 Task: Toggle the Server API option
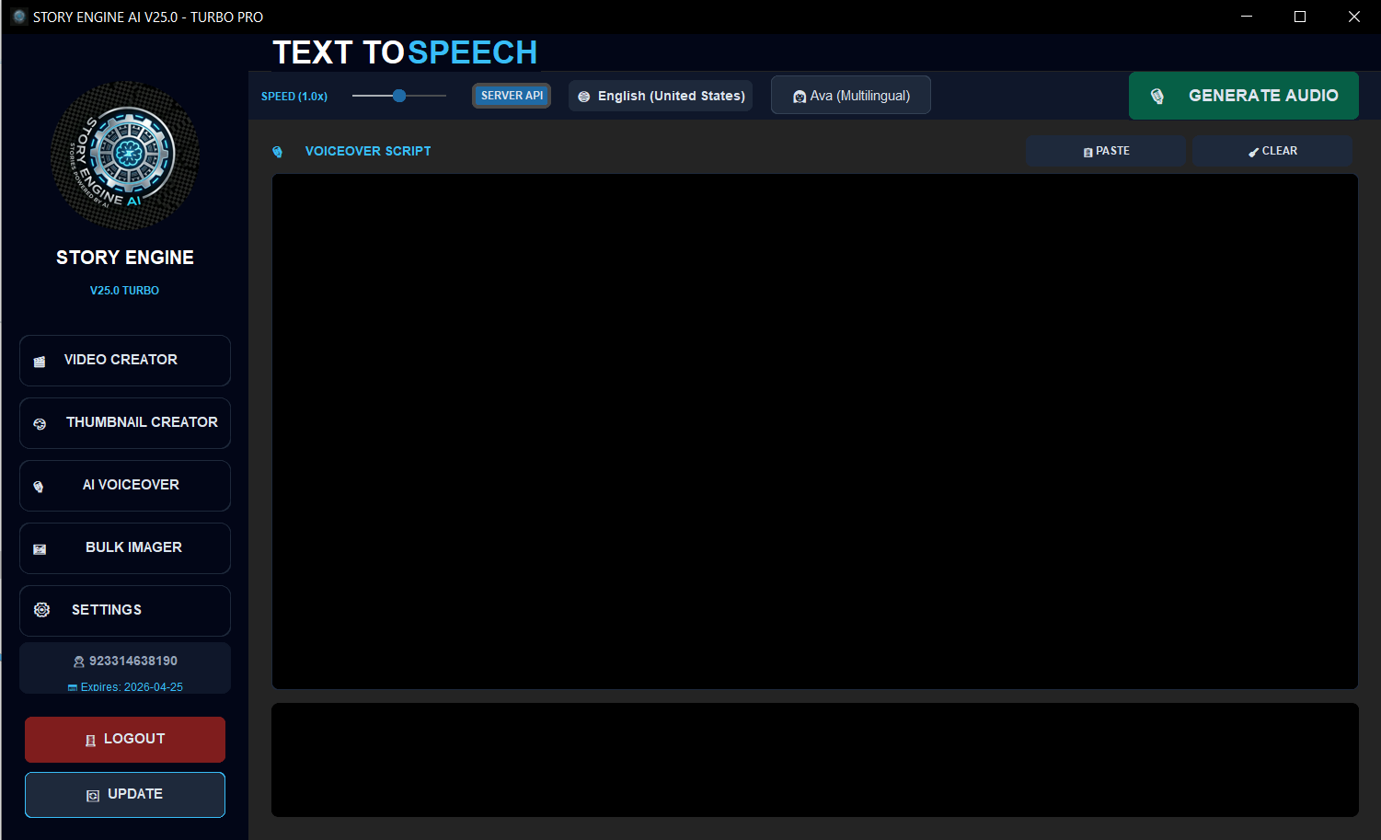[511, 95]
